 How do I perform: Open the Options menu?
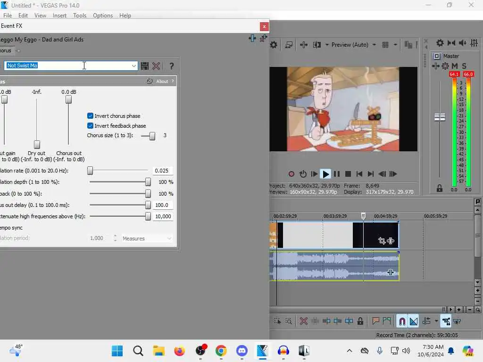[x=102, y=16]
